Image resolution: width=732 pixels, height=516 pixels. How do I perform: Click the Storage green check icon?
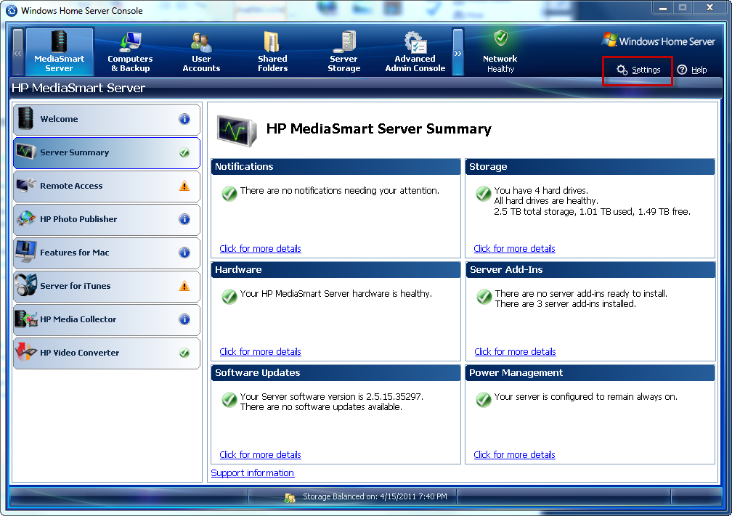[x=484, y=194]
